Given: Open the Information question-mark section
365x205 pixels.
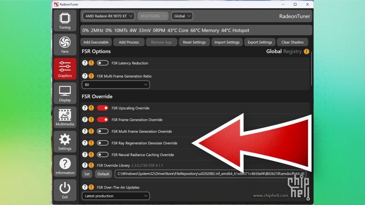Looking at the screenshot, I should [65, 166].
